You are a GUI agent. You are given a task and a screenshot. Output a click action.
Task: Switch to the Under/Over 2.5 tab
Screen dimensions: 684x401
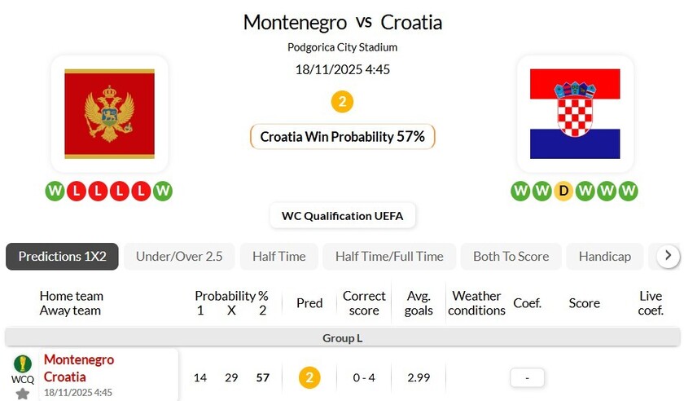click(179, 256)
